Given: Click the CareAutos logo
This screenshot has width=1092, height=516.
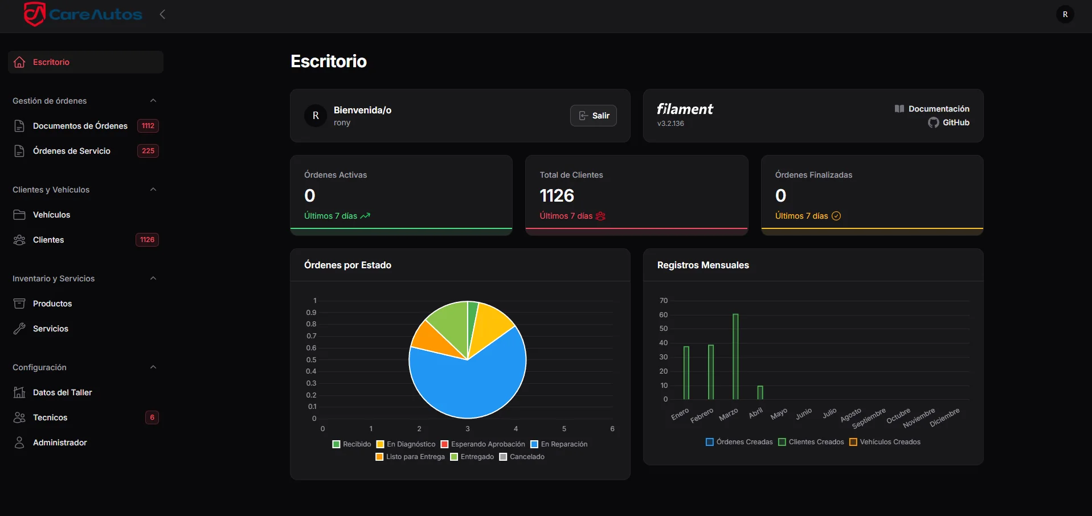Looking at the screenshot, I should pyautogui.click(x=83, y=14).
